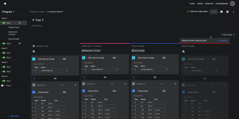
Task: Click layers icon beside Day 1 title
Action: pyautogui.click(x=33, y=20)
